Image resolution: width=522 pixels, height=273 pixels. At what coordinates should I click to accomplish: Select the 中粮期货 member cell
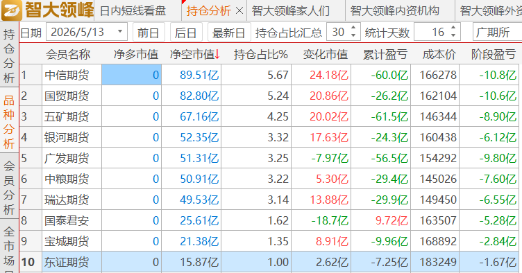[71, 179]
